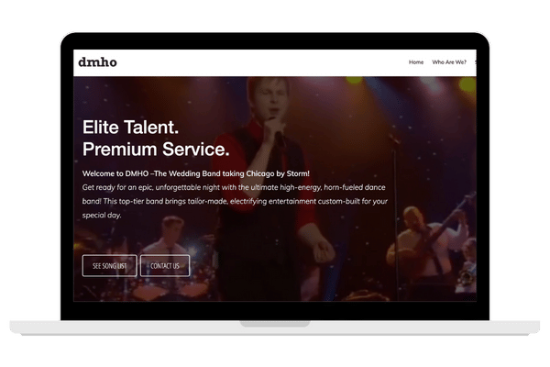Open the Home navigation link
Image resolution: width=550 pixels, height=367 pixels.
click(416, 62)
